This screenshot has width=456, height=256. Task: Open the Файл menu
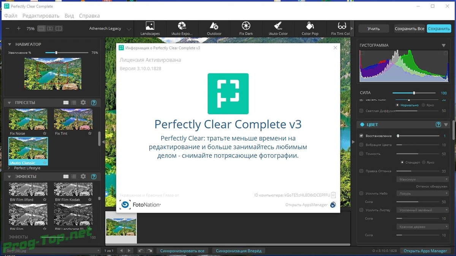11,16
